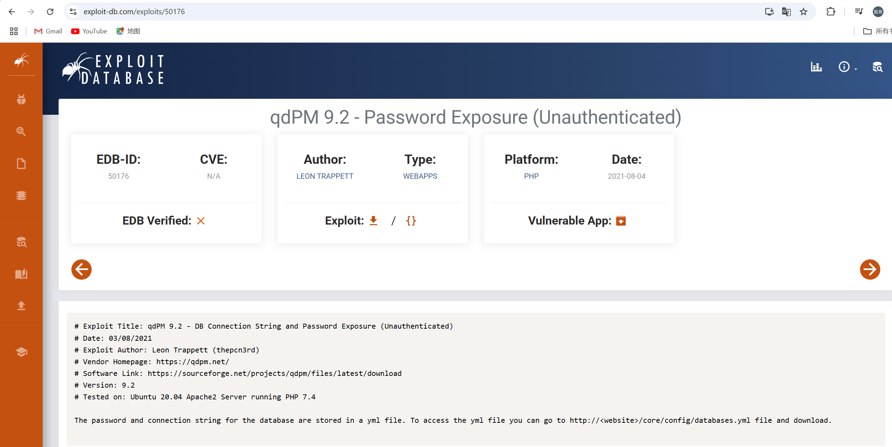This screenshot has height=447, width=892.
Task: Open the SearchSploit Manual book icon
Action: 21,274
